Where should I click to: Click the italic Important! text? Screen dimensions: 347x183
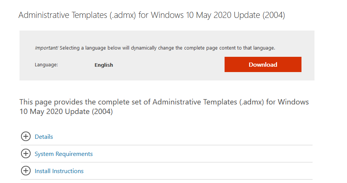(46, 48)
